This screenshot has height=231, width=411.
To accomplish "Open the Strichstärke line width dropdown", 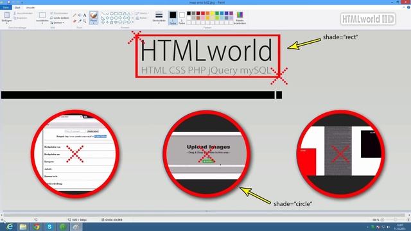I will [x=159, y=17].
